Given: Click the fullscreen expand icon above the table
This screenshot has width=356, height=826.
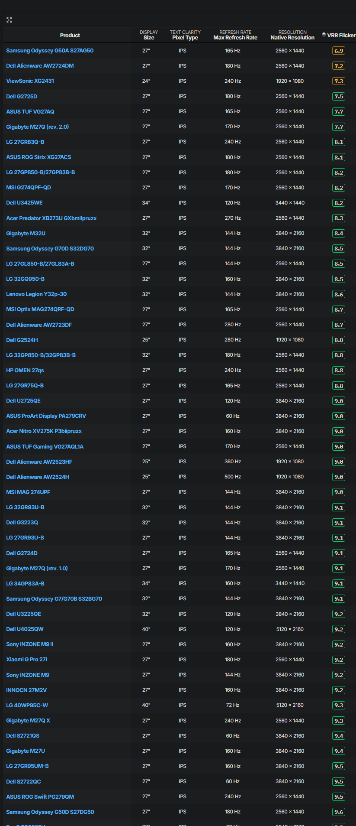Looking at the screenshot, I should click(x=9, y=20).
